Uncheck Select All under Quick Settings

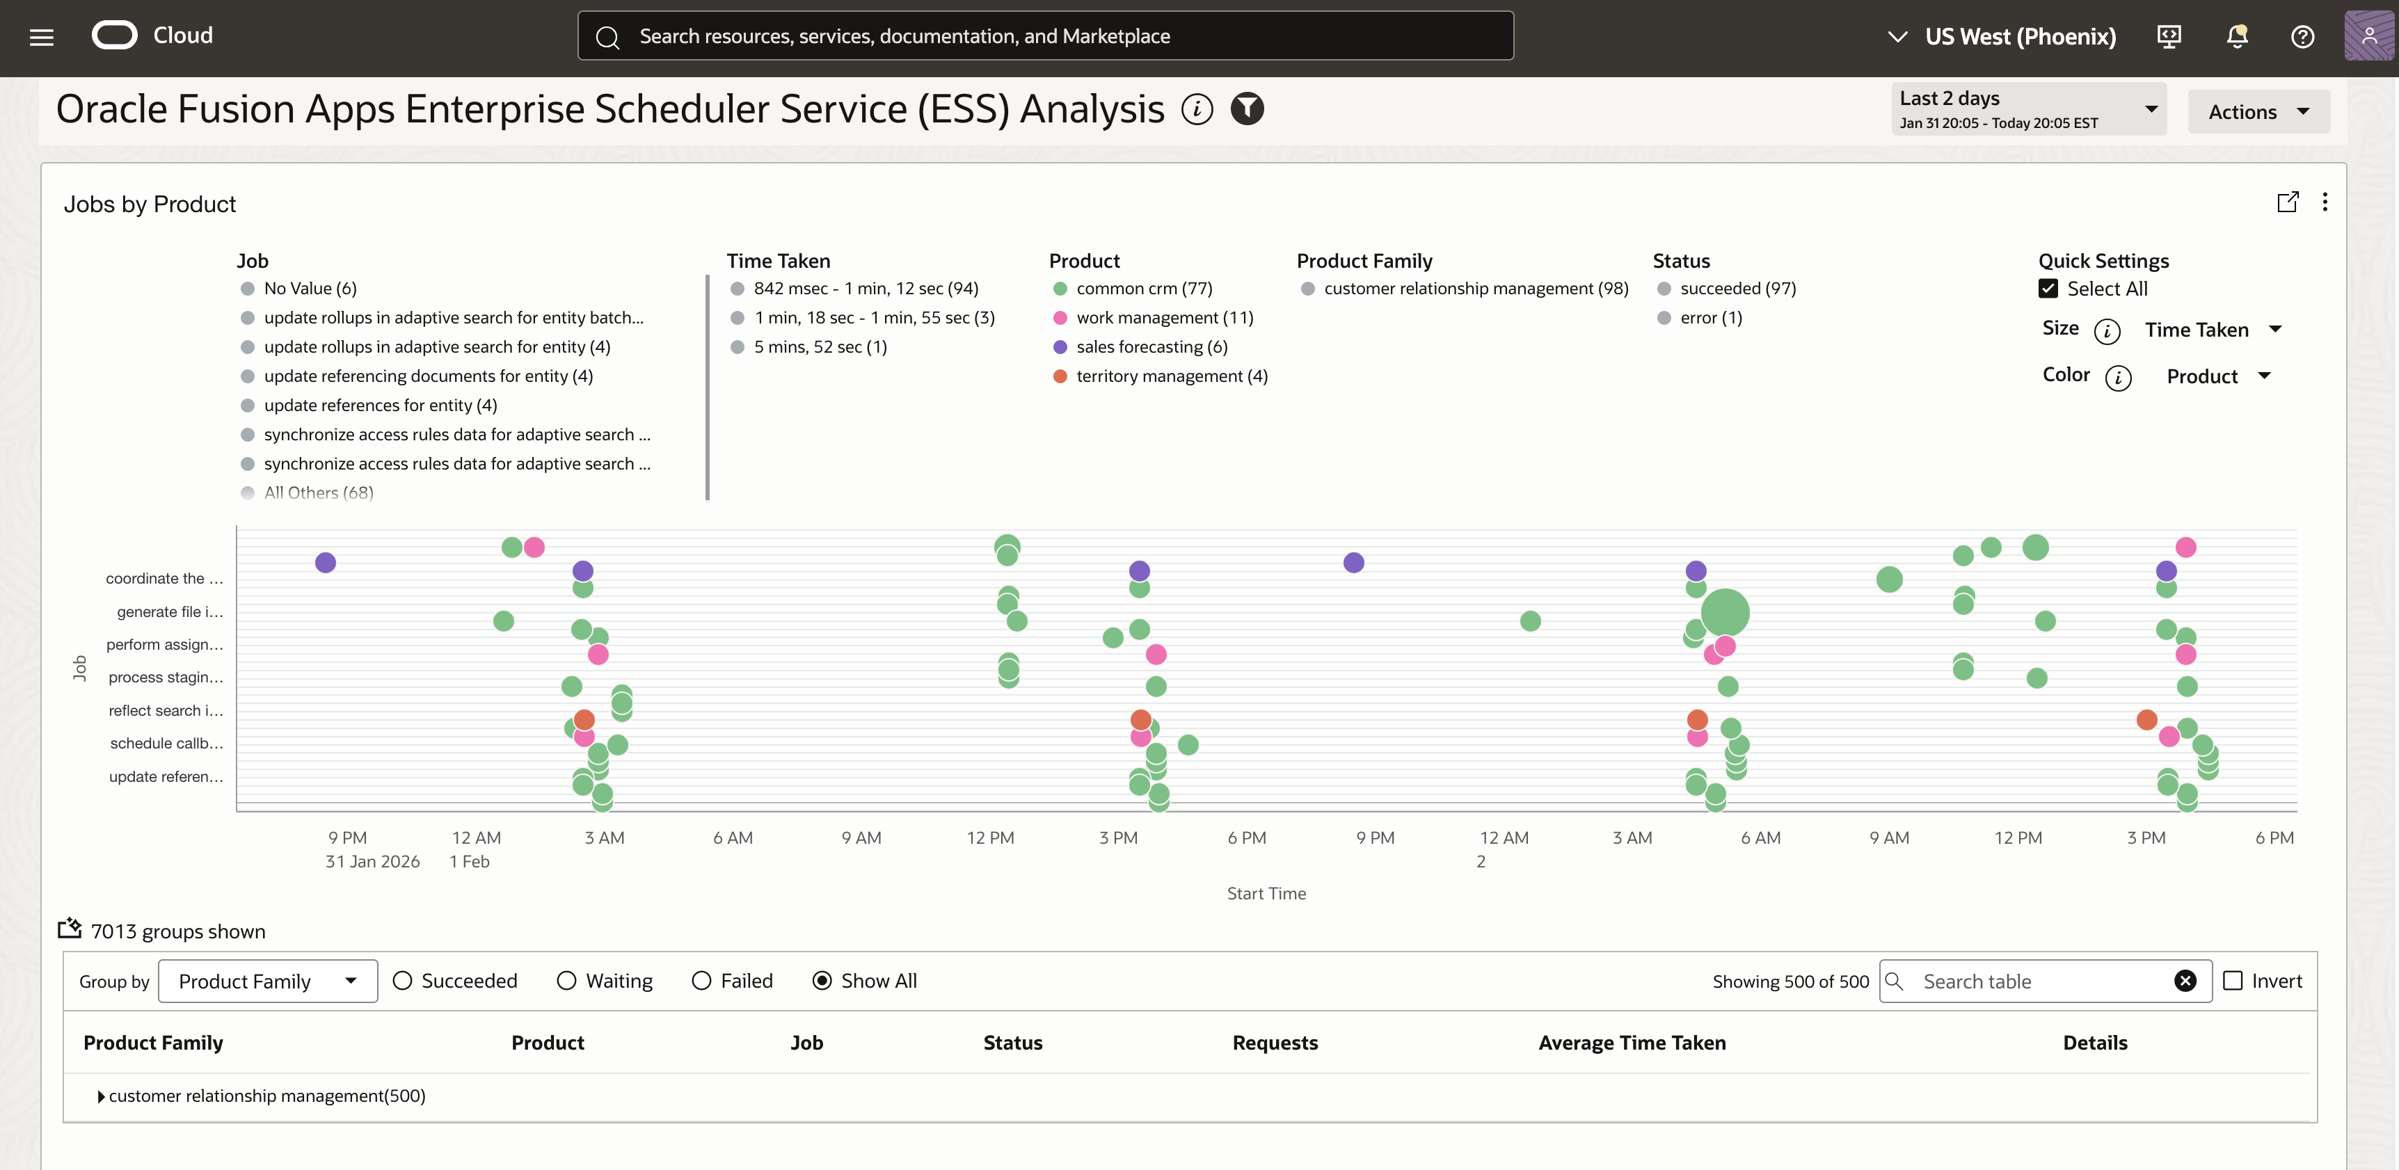click(2048, 287)
